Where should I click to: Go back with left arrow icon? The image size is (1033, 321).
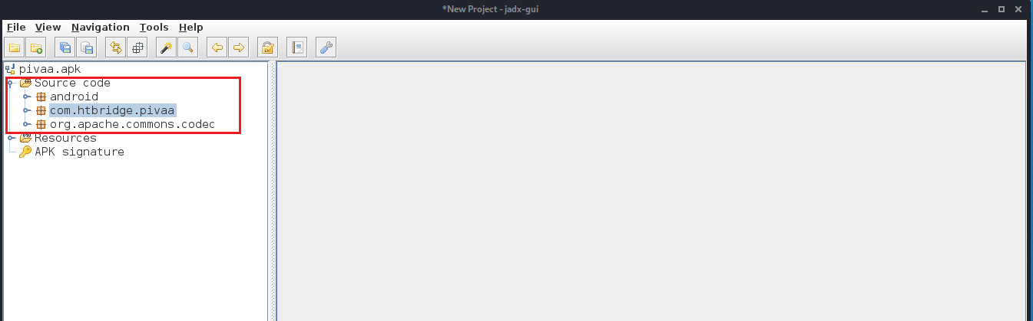(x=217, y=47)
